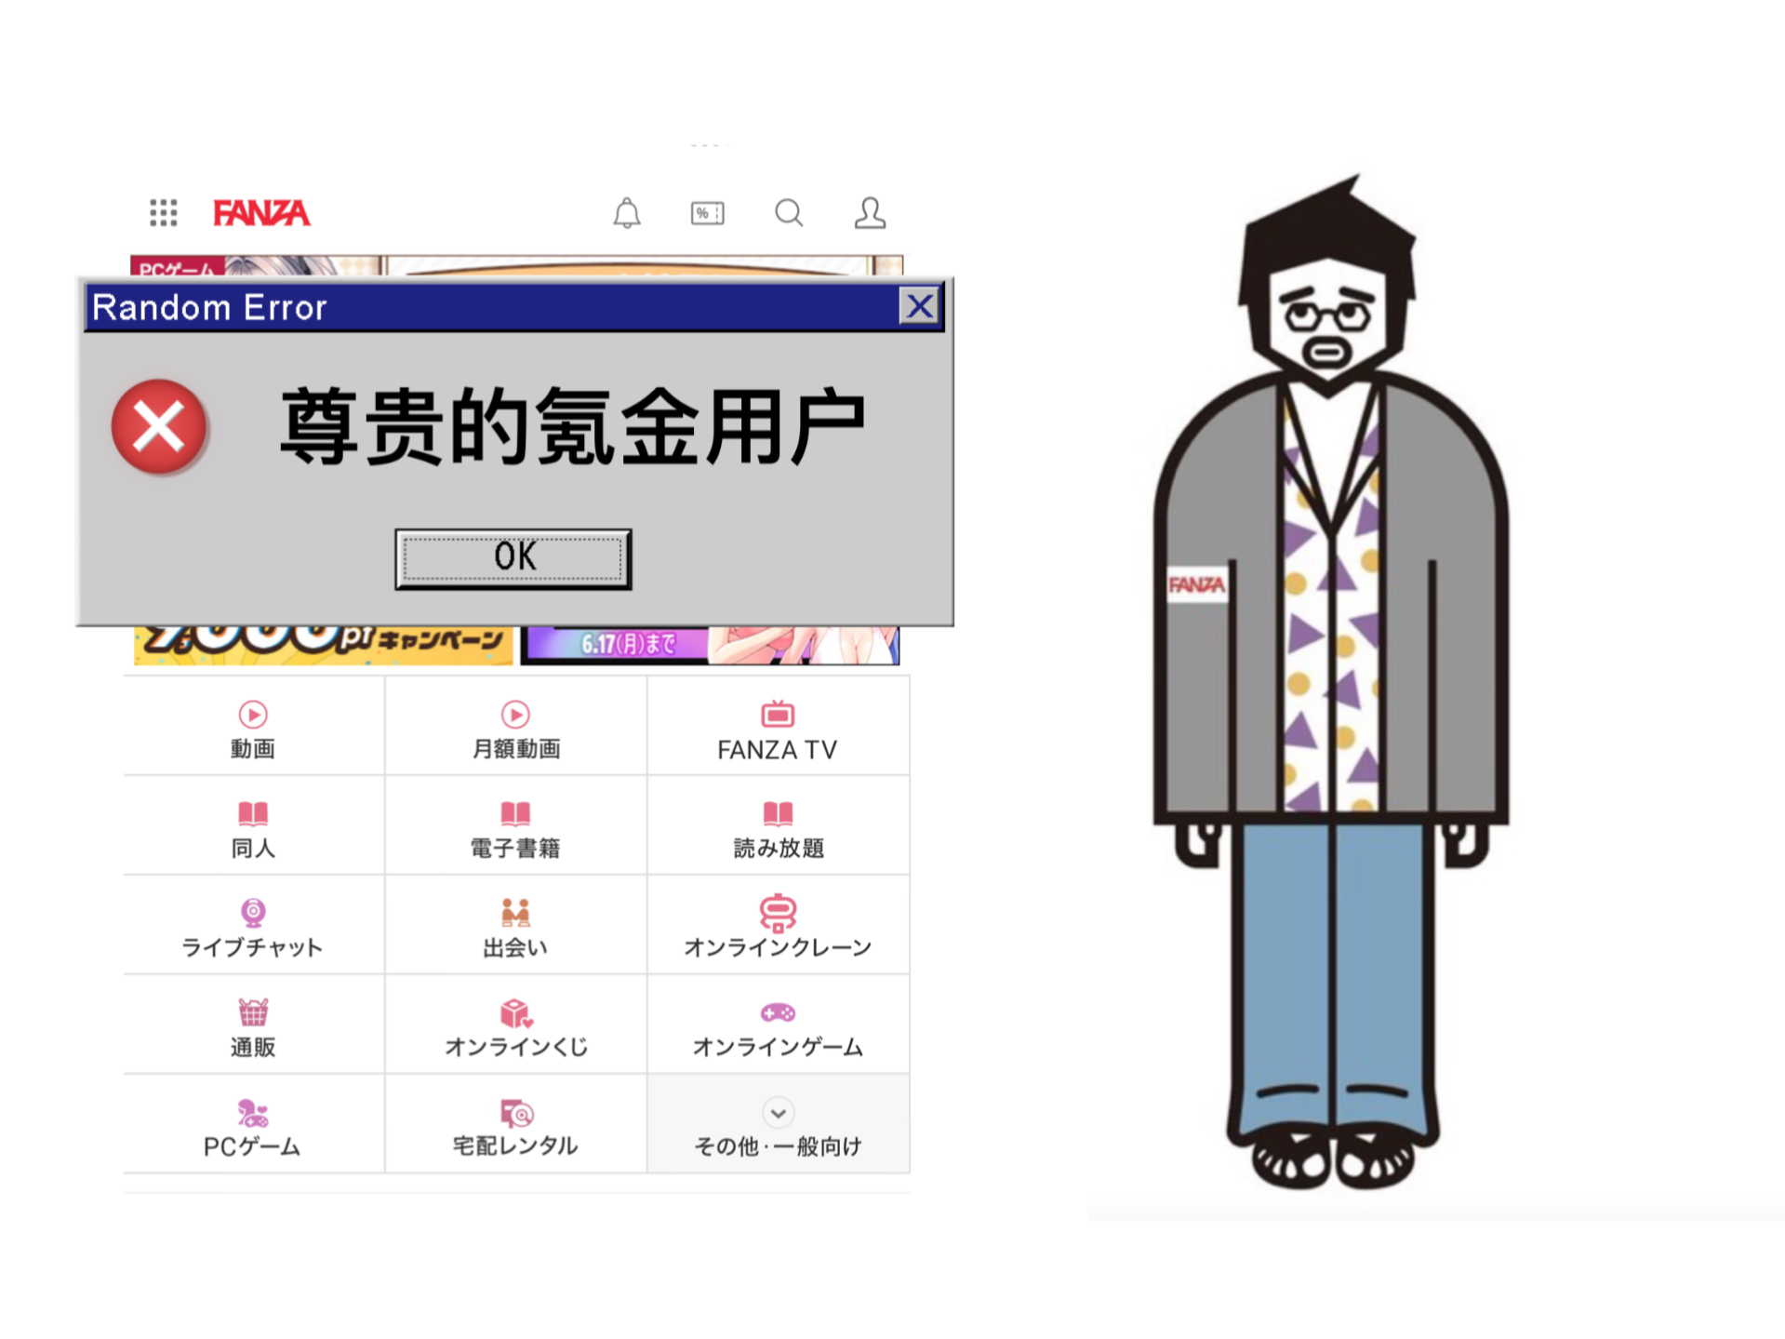Image resolution: width=1785 pixels, height=1339 pixels.
Task: Click the 通販 shopping basket icon
Action: coord(253,1012)
